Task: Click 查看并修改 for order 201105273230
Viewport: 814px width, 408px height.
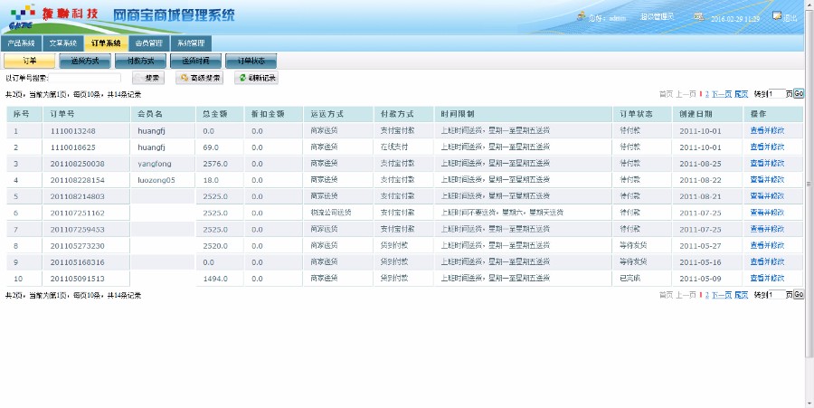Action: point(767,245)
